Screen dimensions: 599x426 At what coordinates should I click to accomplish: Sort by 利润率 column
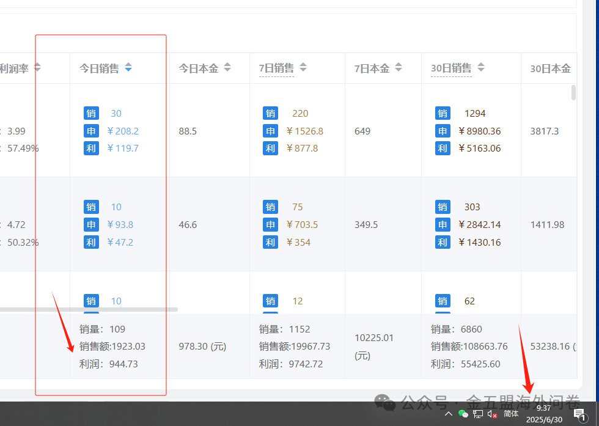[37, 67]
